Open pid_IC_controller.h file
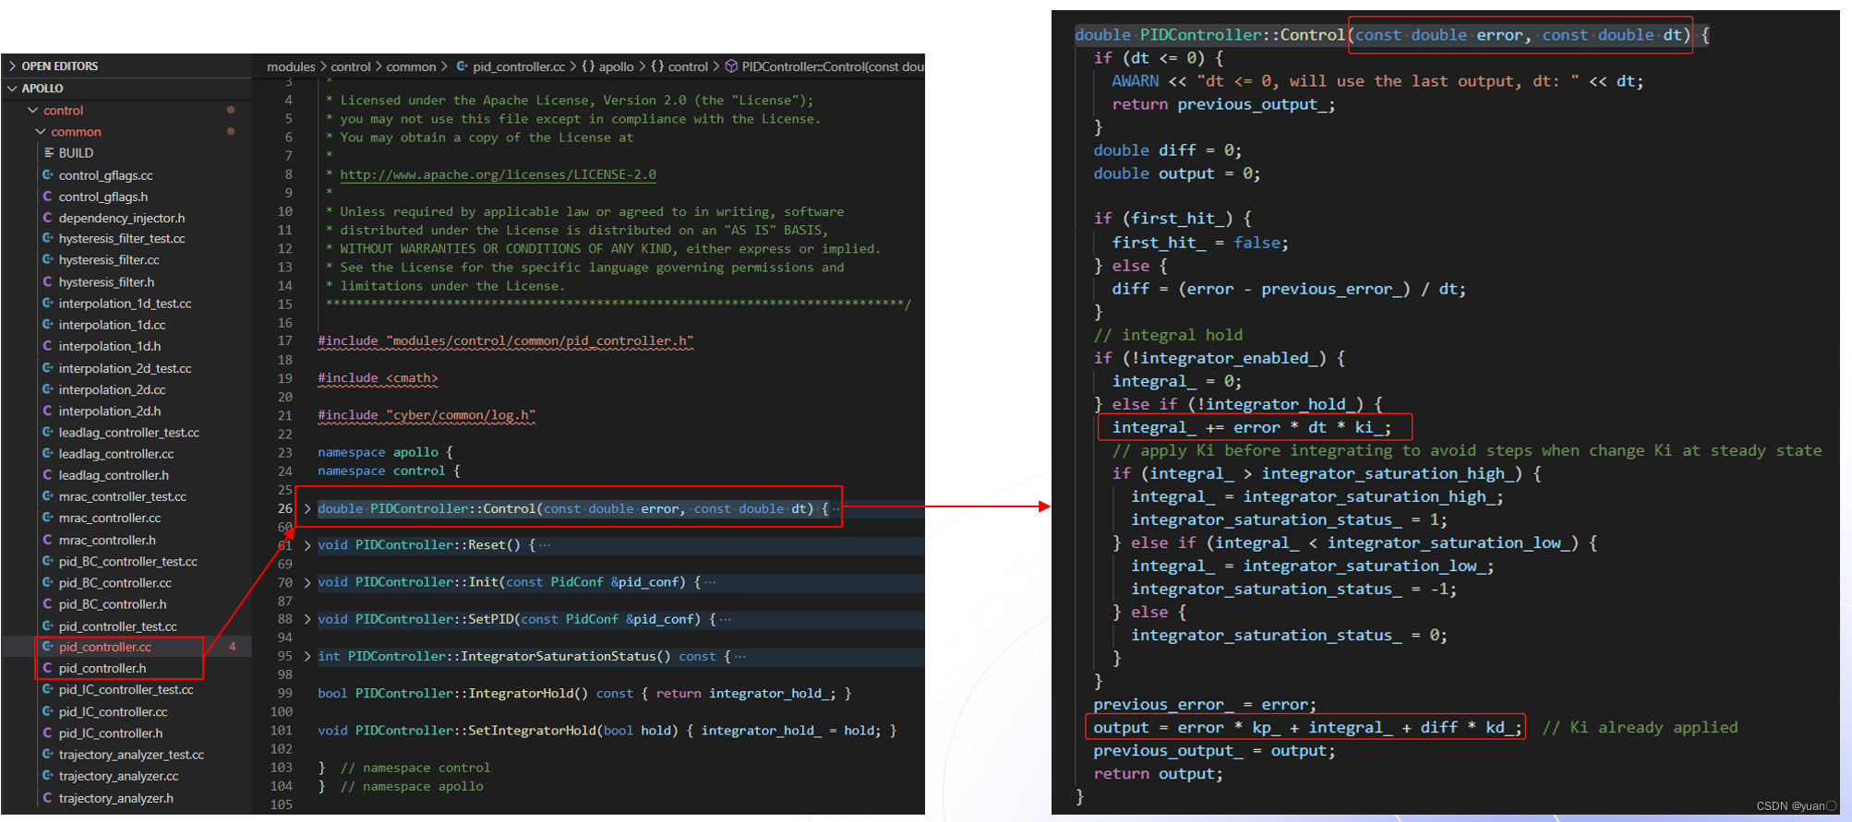The width and height of the screenshot is (1852, 822). (x=110, y=733)
